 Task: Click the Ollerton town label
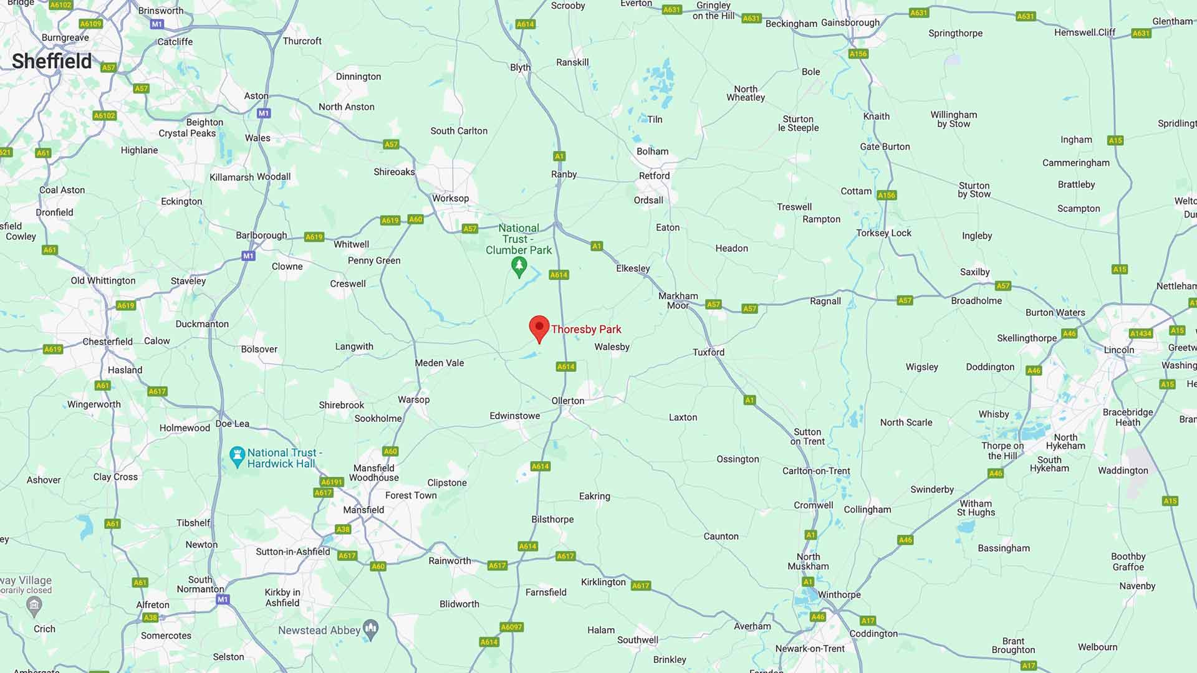[x=568, y=401]
